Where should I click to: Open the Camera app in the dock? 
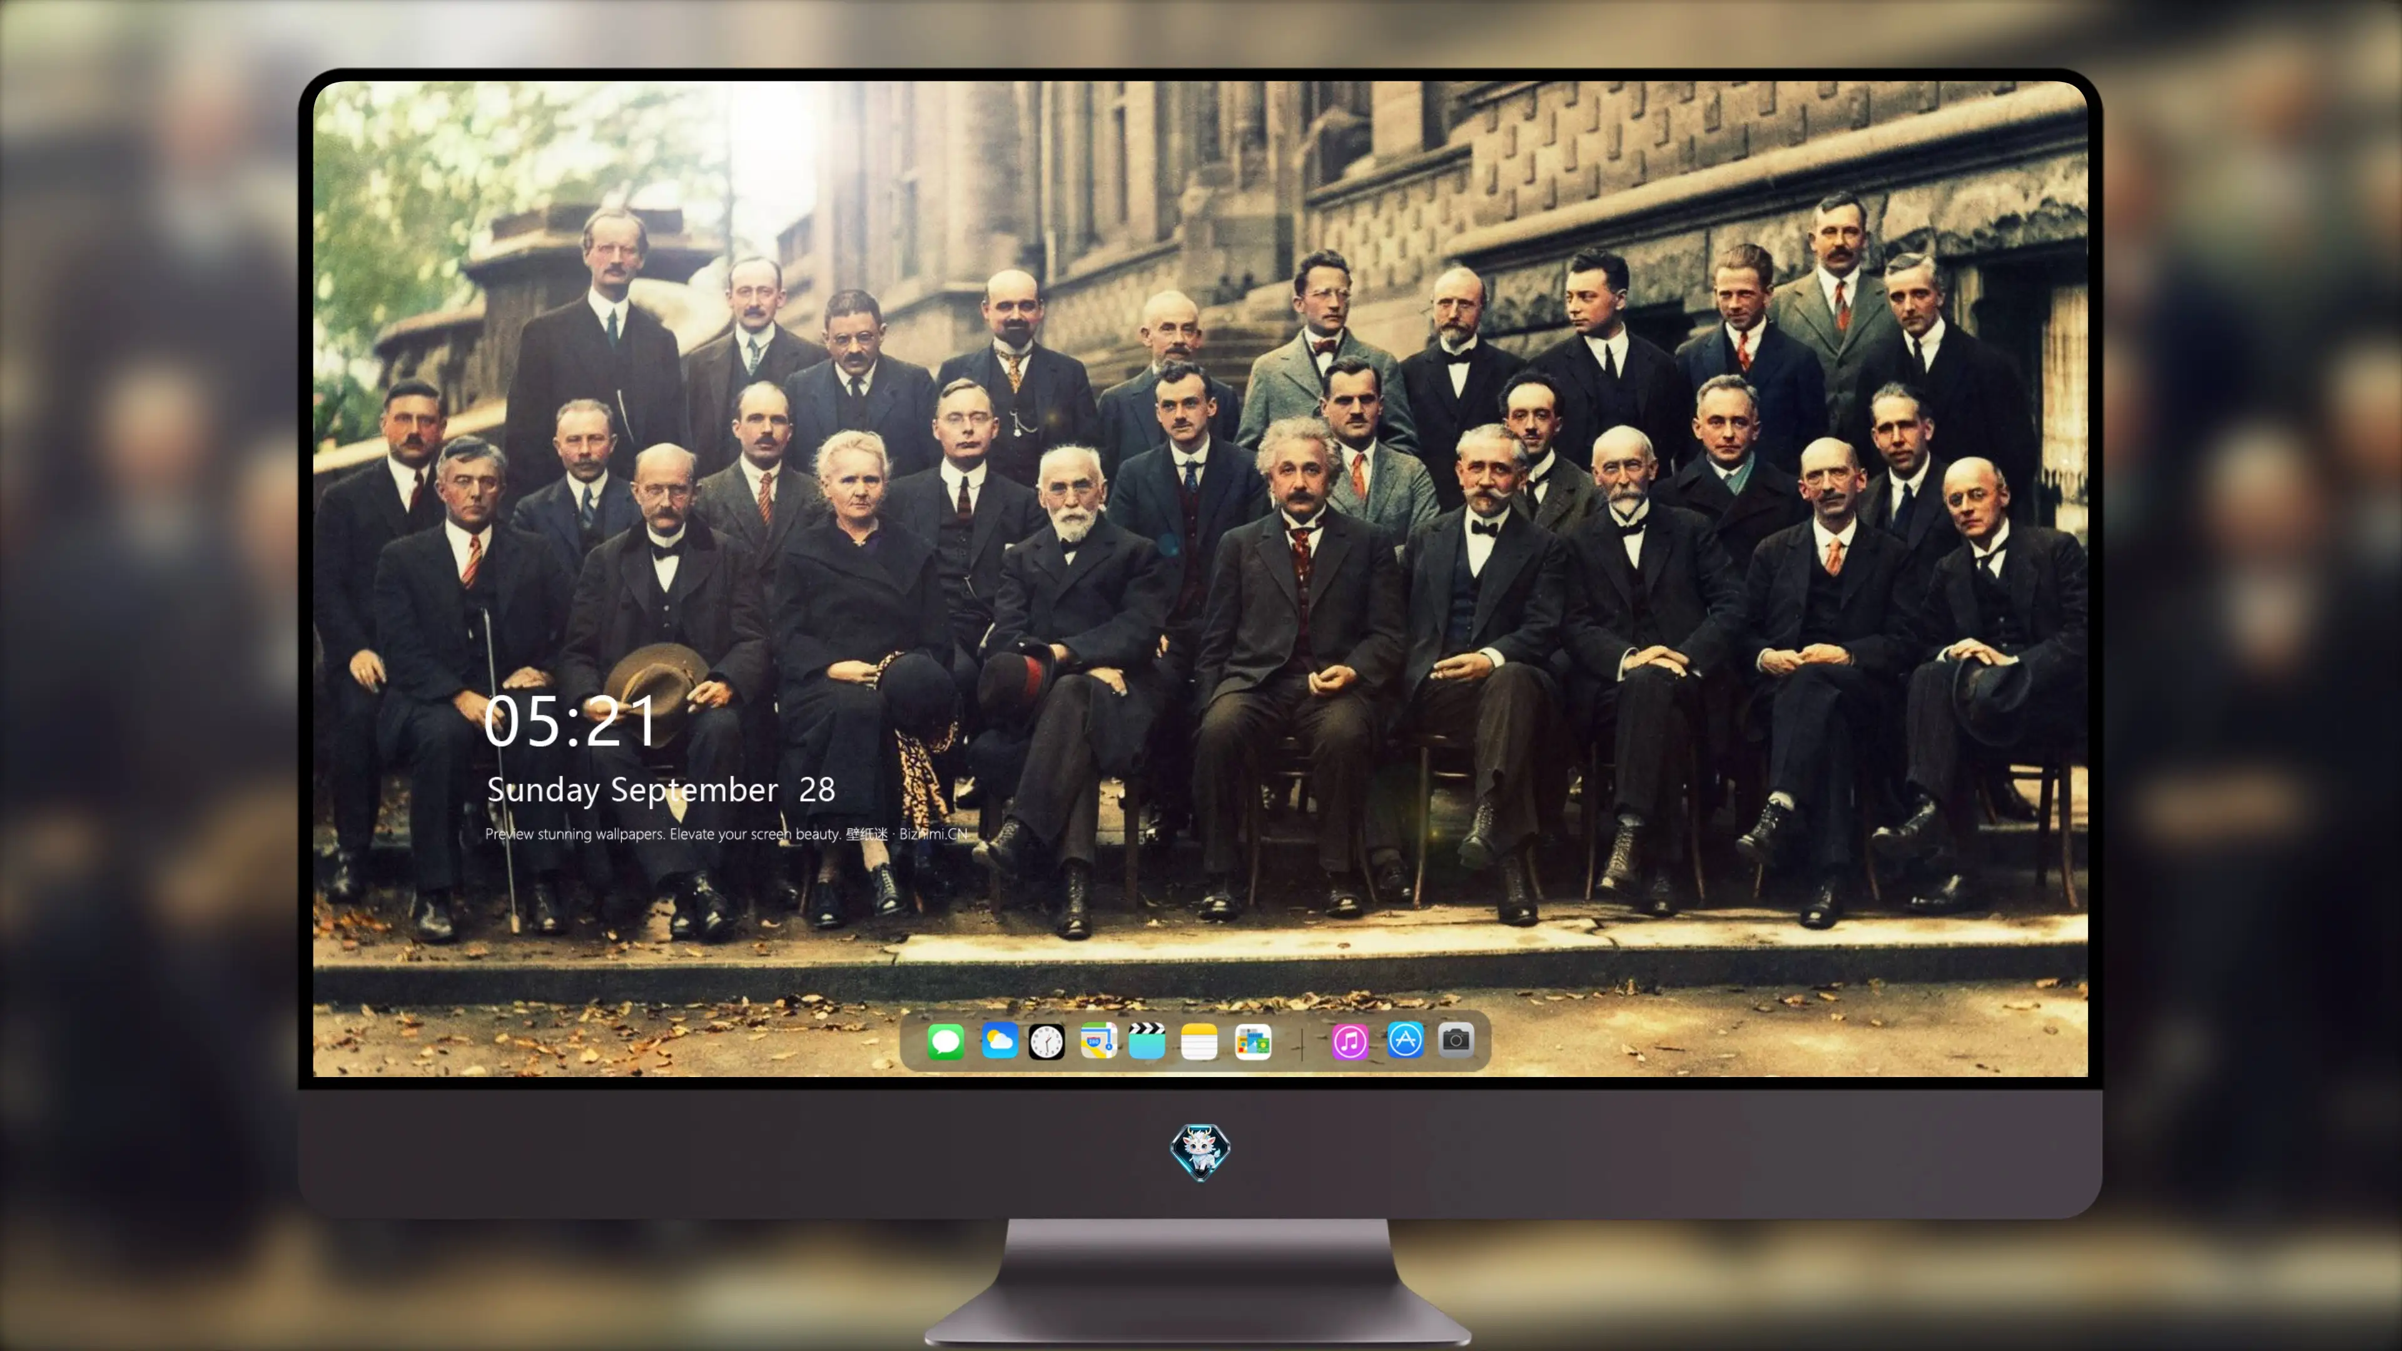1456,1040
